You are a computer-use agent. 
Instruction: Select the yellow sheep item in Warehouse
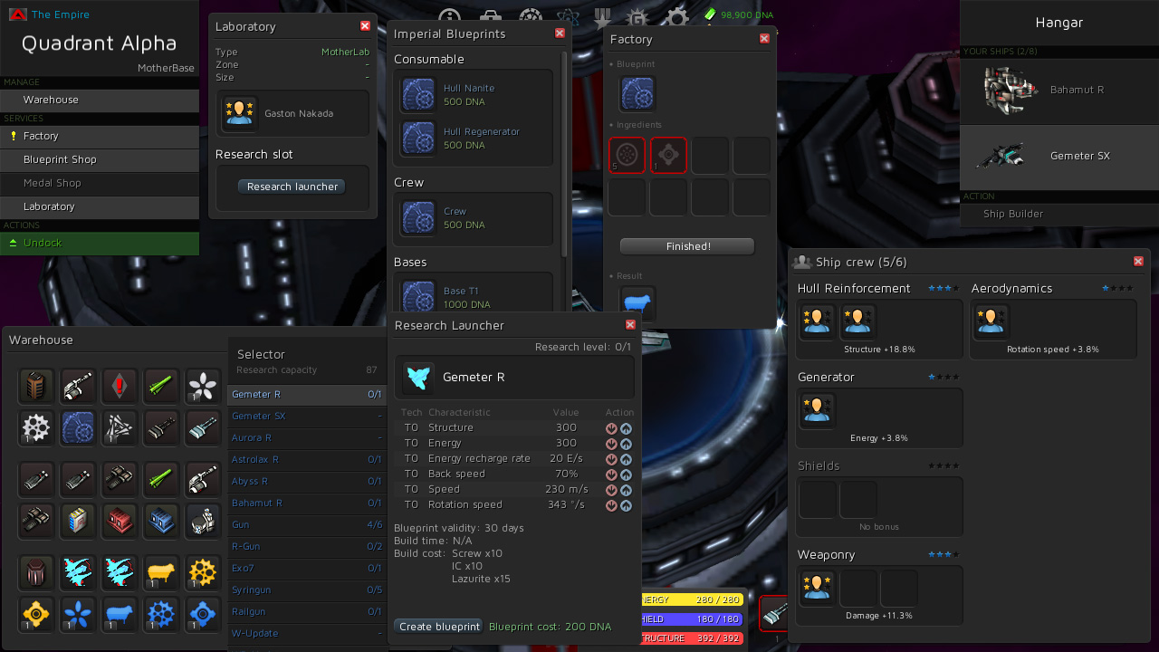pyautogui.click(x=161, y=571)
